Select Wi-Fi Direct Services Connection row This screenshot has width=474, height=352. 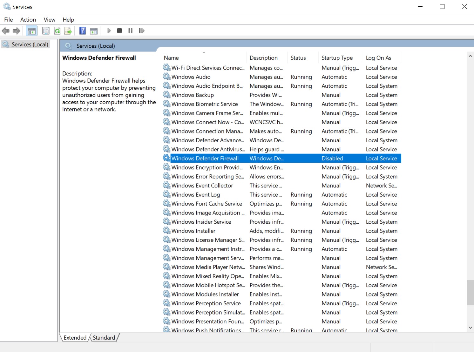click(282, 68)
